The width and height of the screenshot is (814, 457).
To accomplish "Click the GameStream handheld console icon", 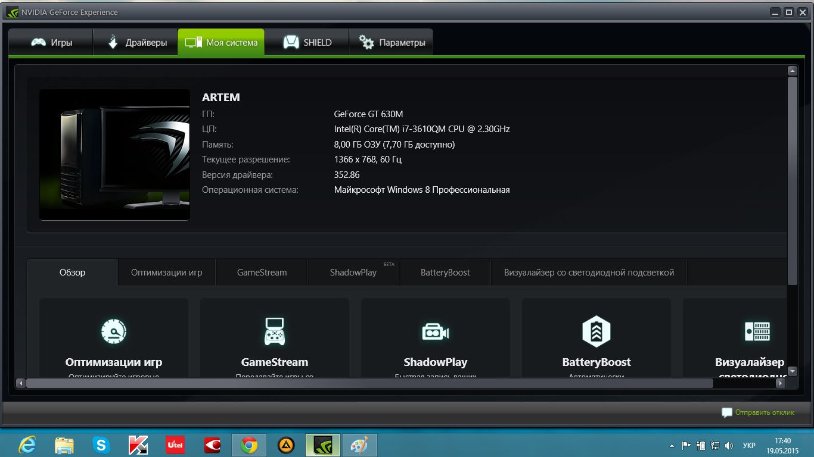I will click(275, 331).
